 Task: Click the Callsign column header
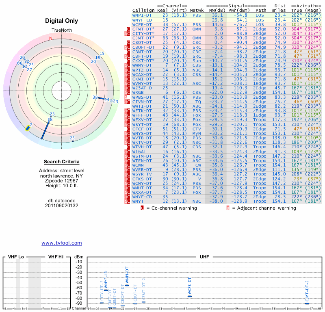[x=143, y=10]
